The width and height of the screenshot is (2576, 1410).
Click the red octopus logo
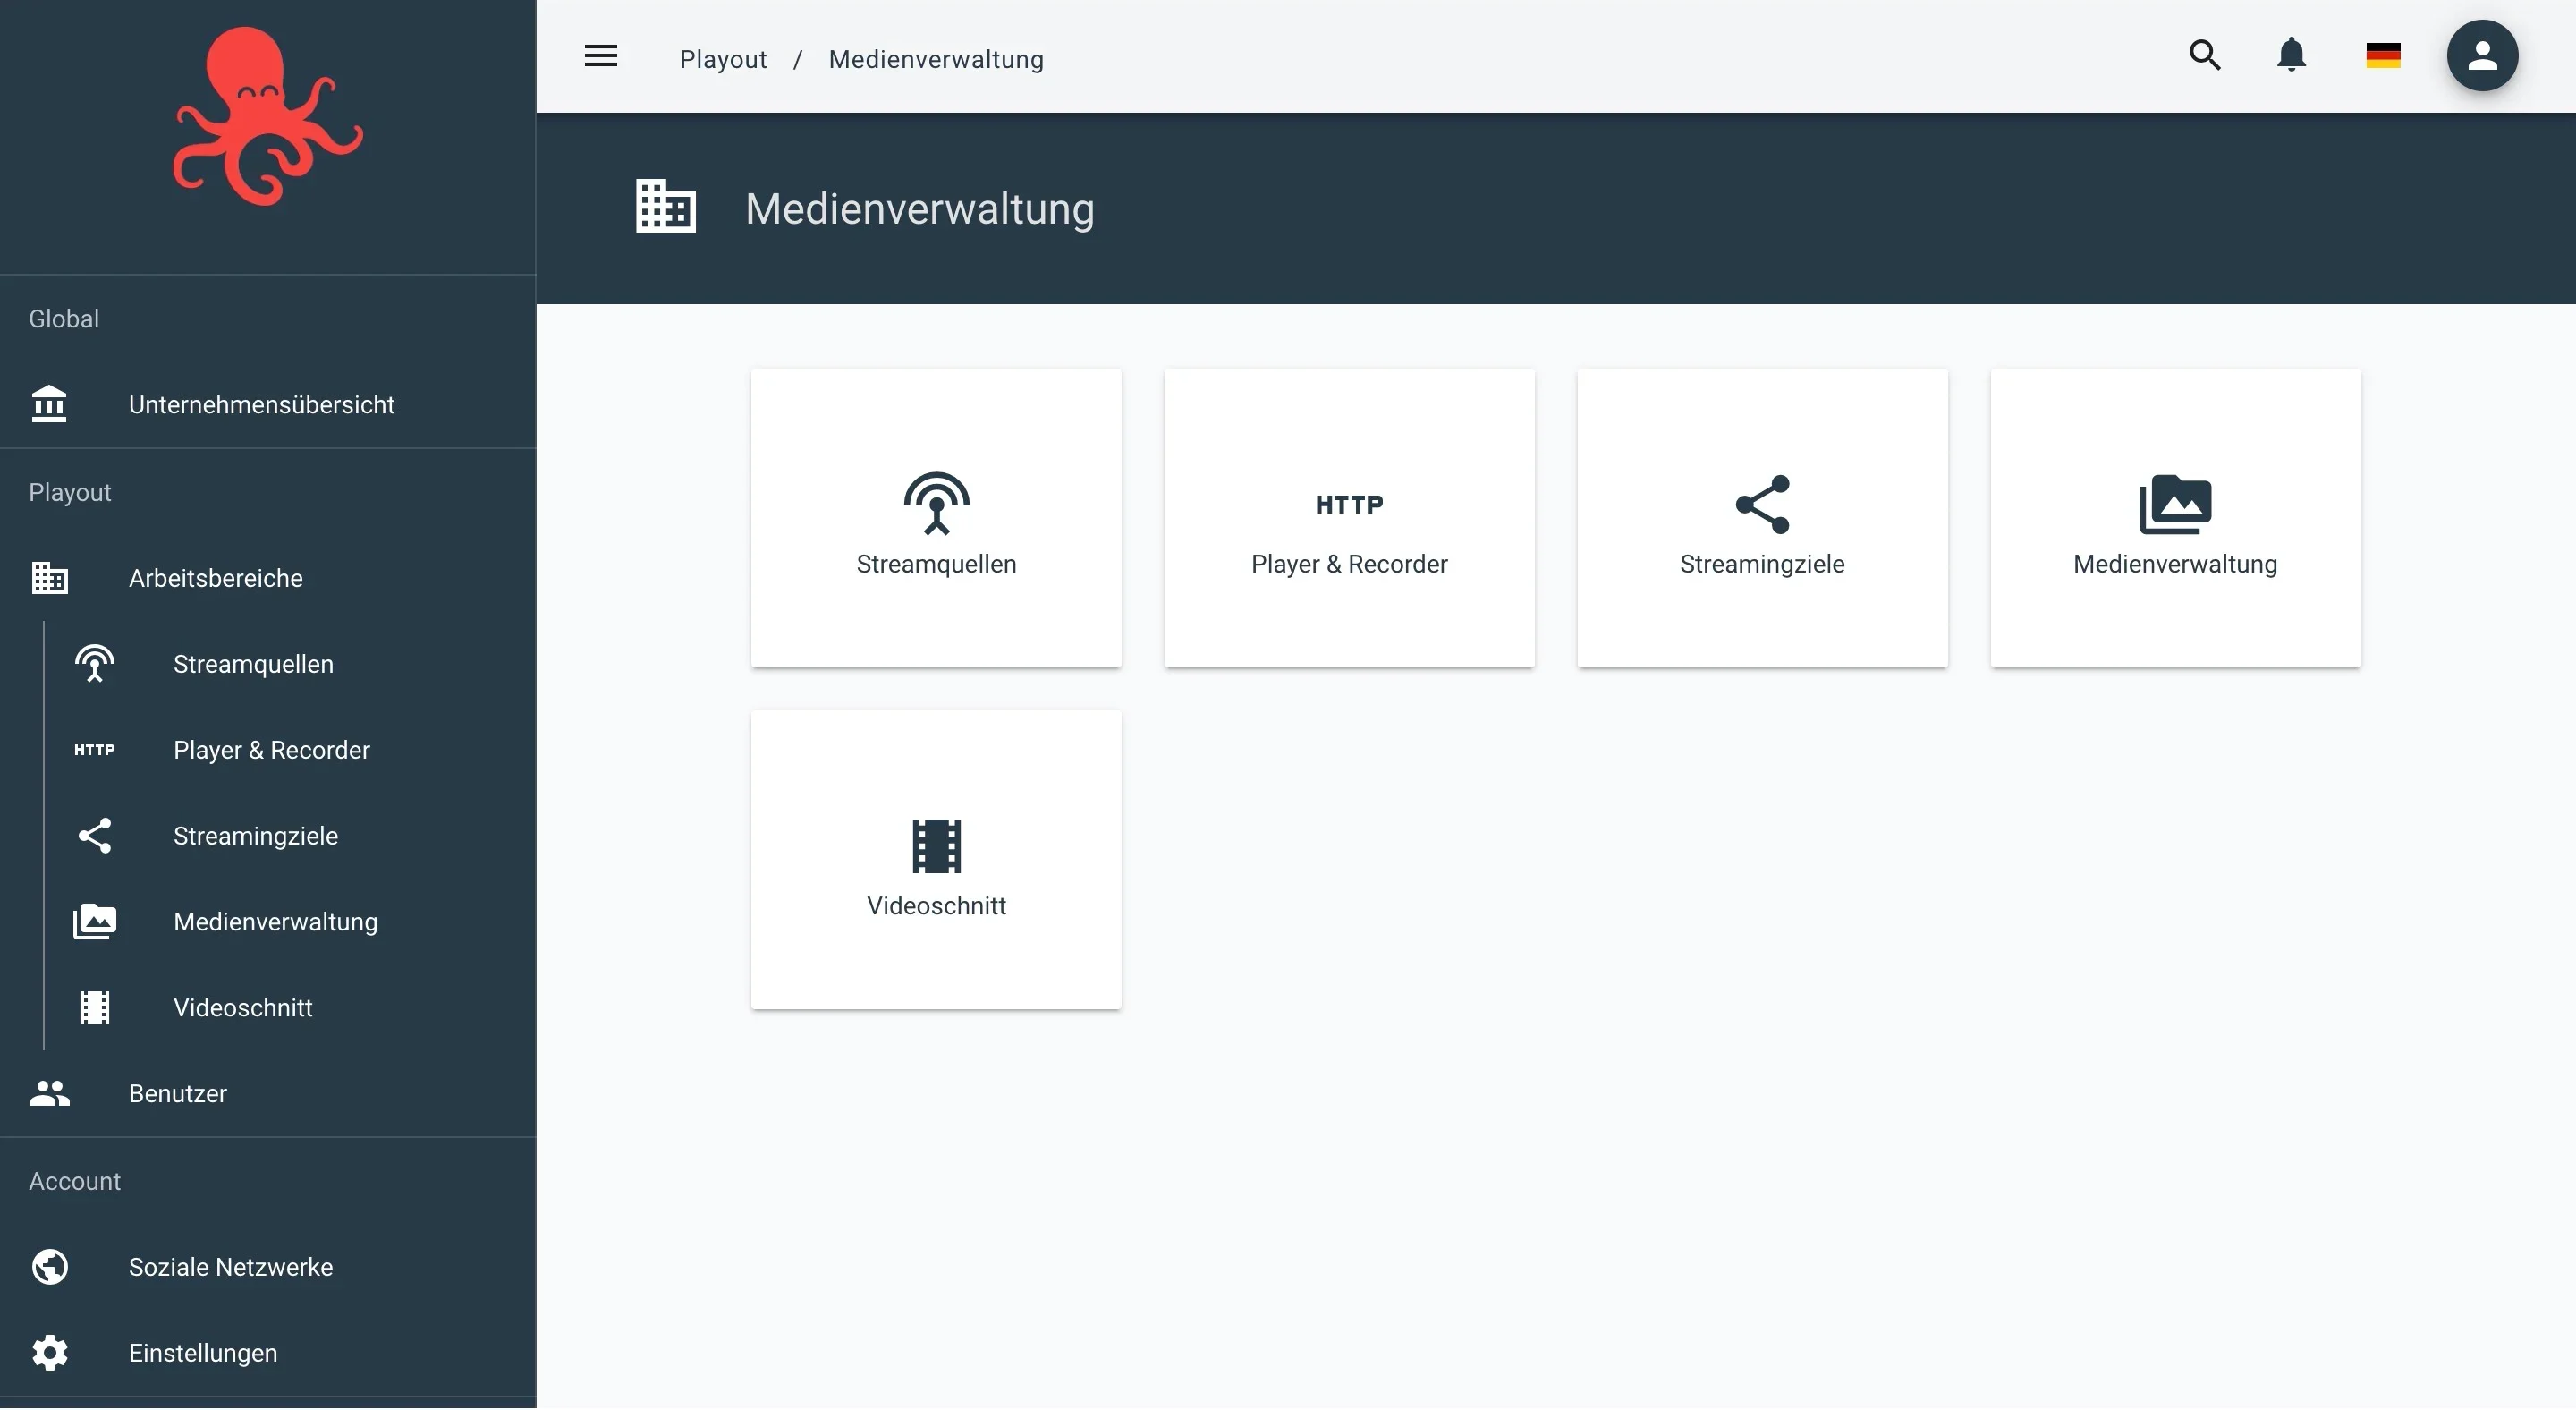[x=267, y=116]
